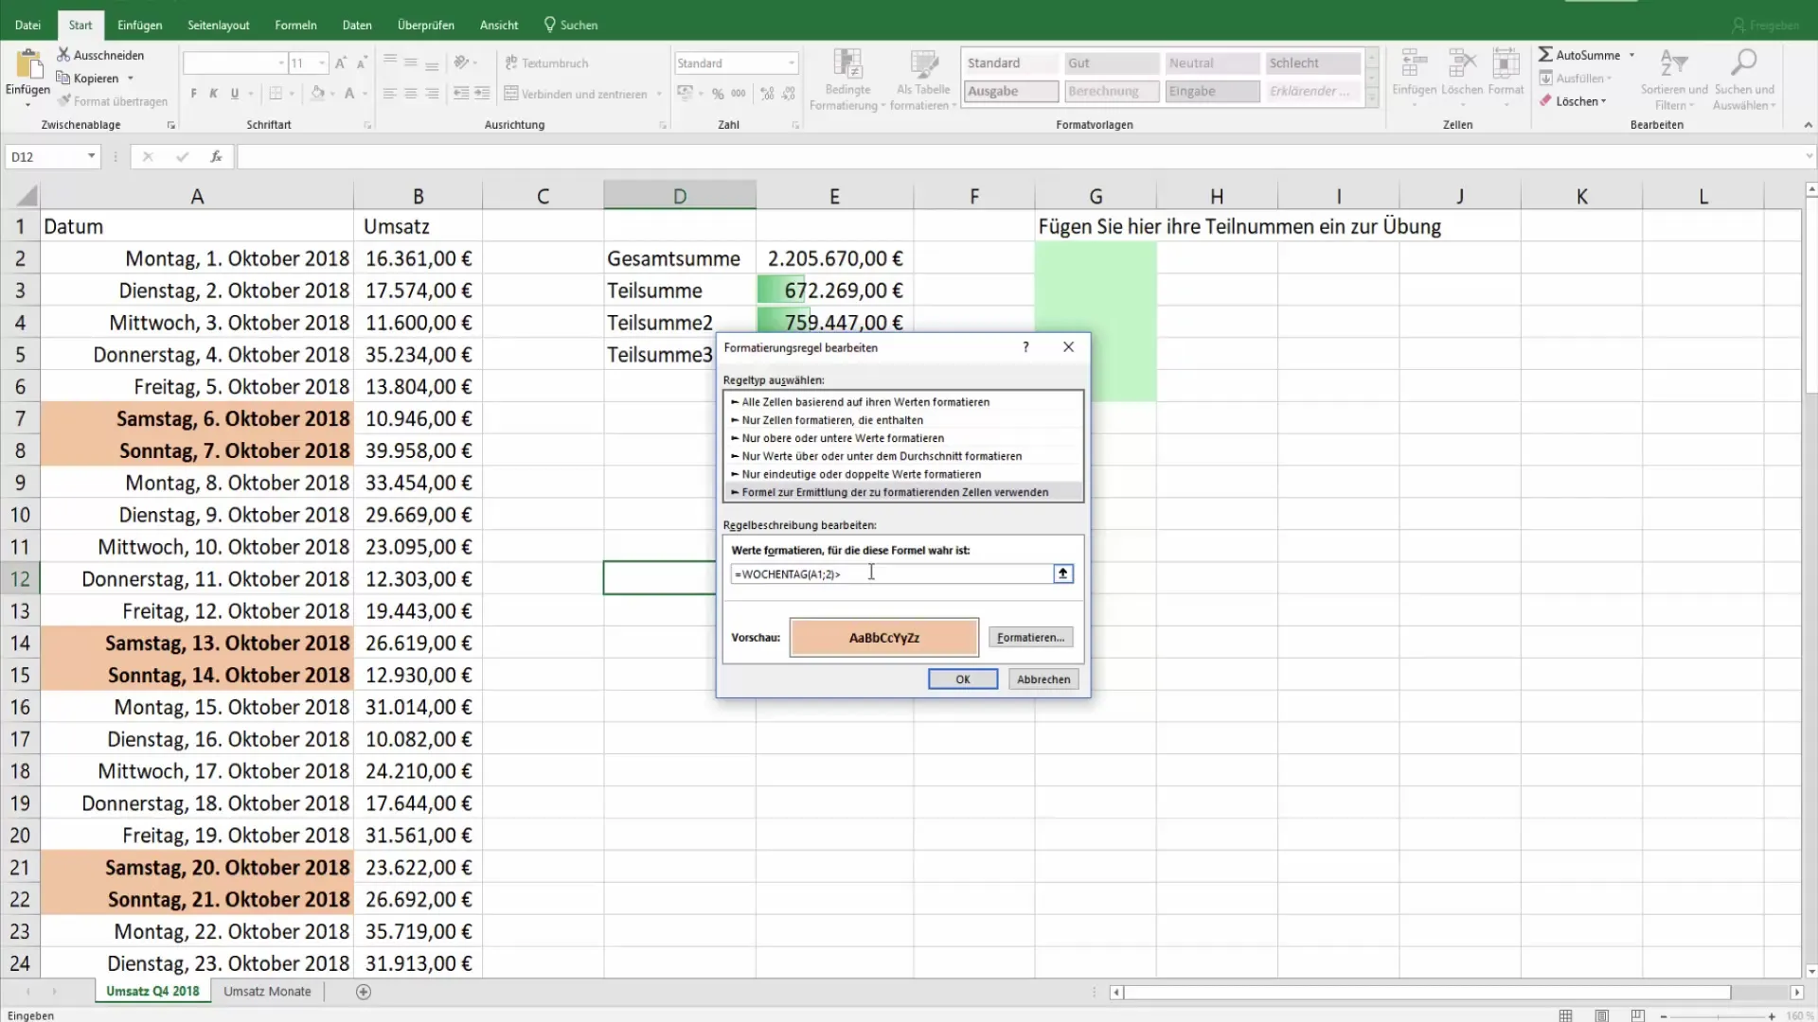Click Textumbruch wrap text
Image resolution: width=1818 pixels, height=1022 pixels.
point(546,63)
